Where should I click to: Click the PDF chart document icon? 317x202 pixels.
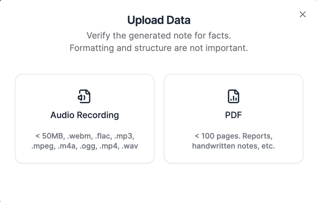233,96
